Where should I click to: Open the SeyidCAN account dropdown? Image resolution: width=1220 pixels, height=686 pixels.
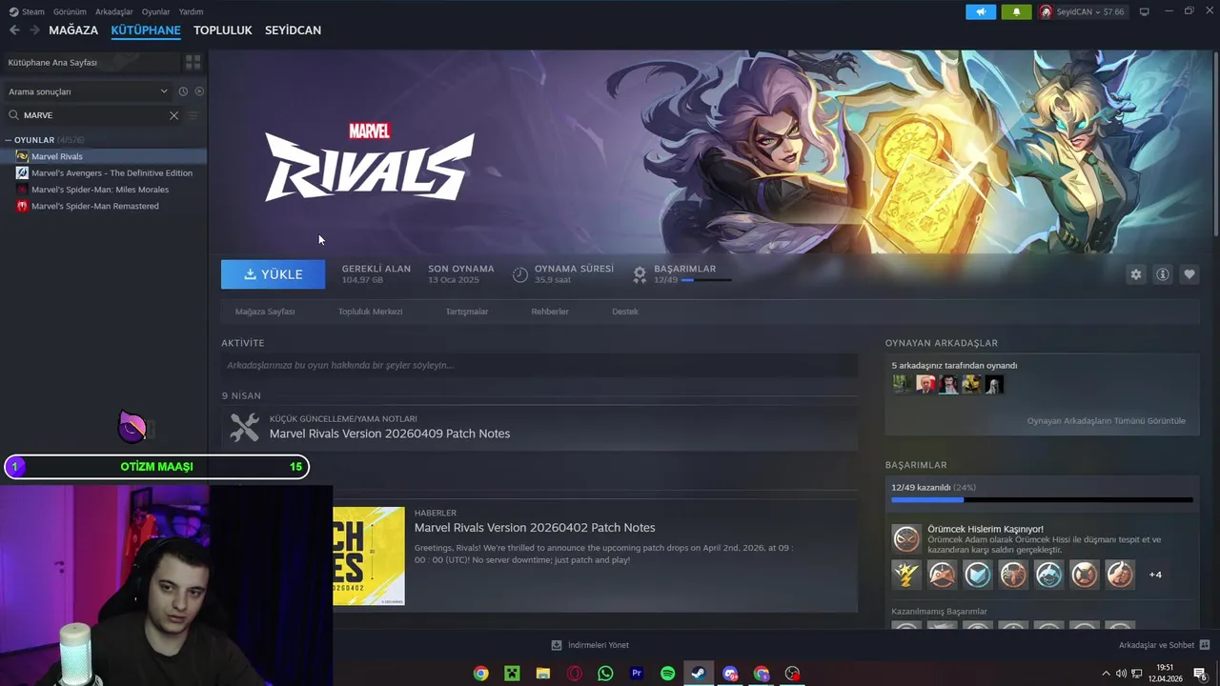tap(1082, 11)
